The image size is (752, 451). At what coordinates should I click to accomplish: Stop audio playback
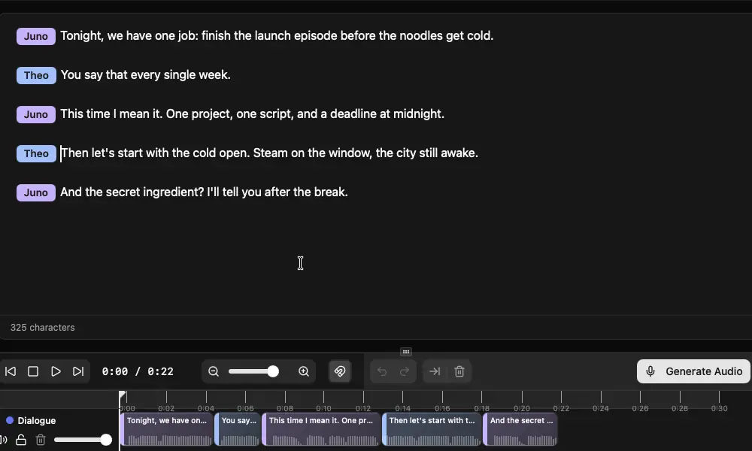tap(33, 371)
